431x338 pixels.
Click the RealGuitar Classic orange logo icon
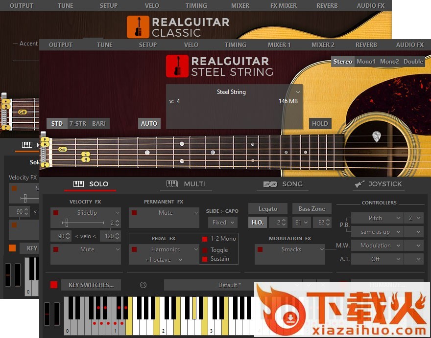coord(138,27)
